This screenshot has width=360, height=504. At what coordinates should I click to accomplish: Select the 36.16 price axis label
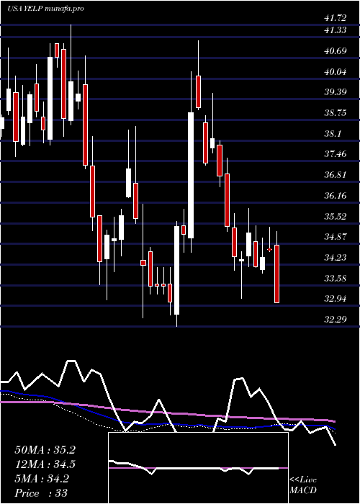[x=336, y=196]
